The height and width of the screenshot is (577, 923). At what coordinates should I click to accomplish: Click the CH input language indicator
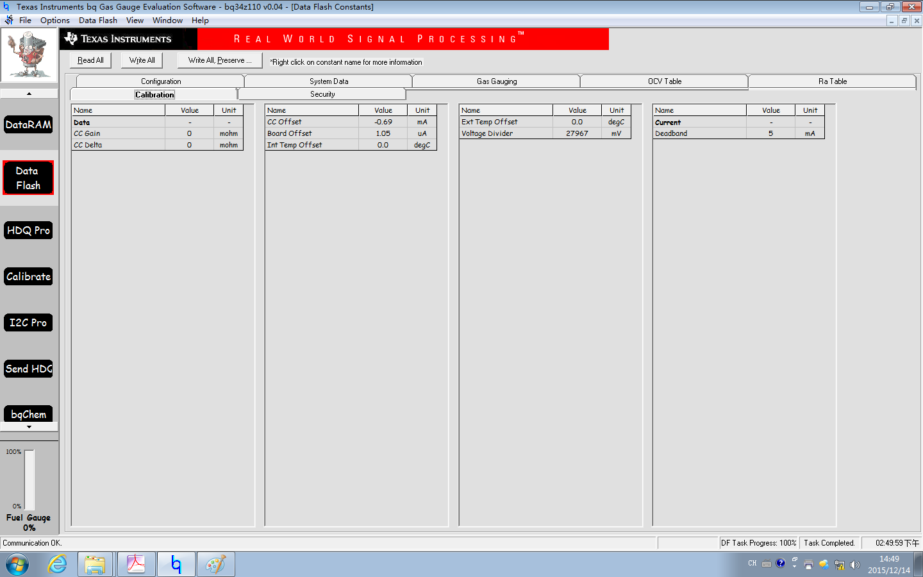(753, 564)
